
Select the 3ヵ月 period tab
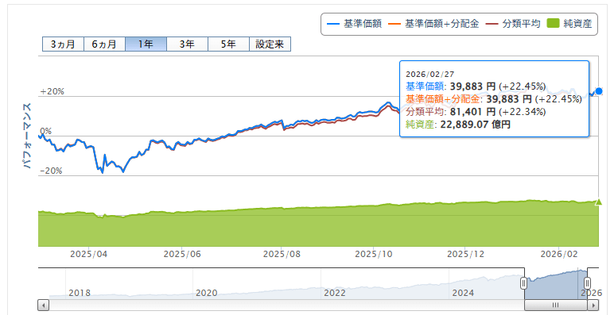pyautogui.click(x=63, y=44)
